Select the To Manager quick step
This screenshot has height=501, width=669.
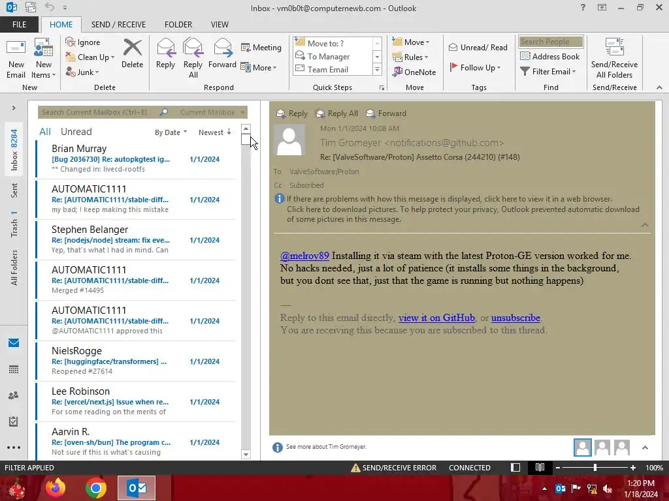coord(333,56)
